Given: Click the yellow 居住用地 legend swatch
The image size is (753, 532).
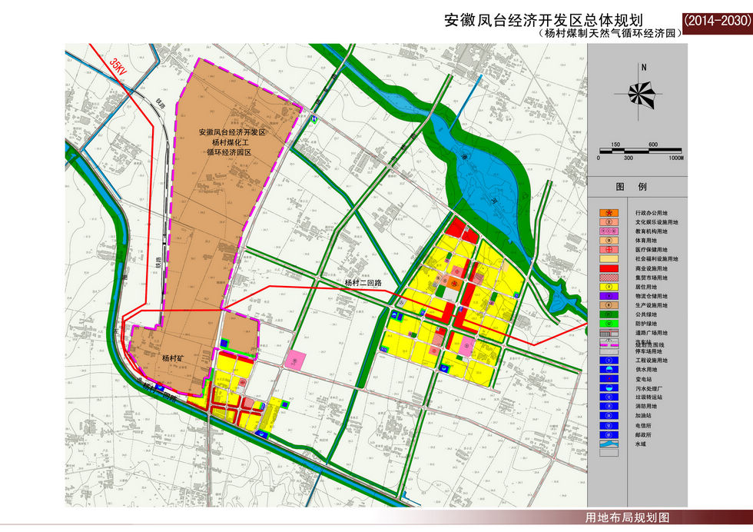Looking at the screenshot, I should [x=609, y=286].
